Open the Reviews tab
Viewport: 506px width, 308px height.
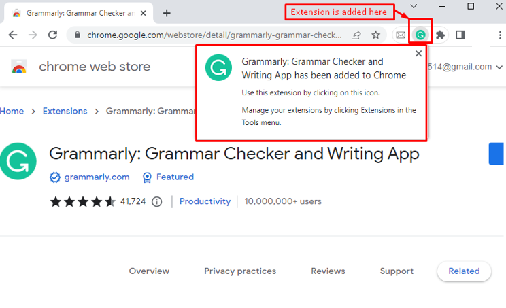pos(328,271)
